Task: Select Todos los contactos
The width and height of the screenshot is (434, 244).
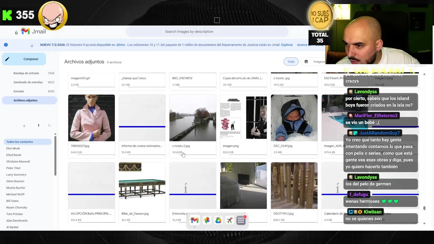Action: click(x=28, y=142)
